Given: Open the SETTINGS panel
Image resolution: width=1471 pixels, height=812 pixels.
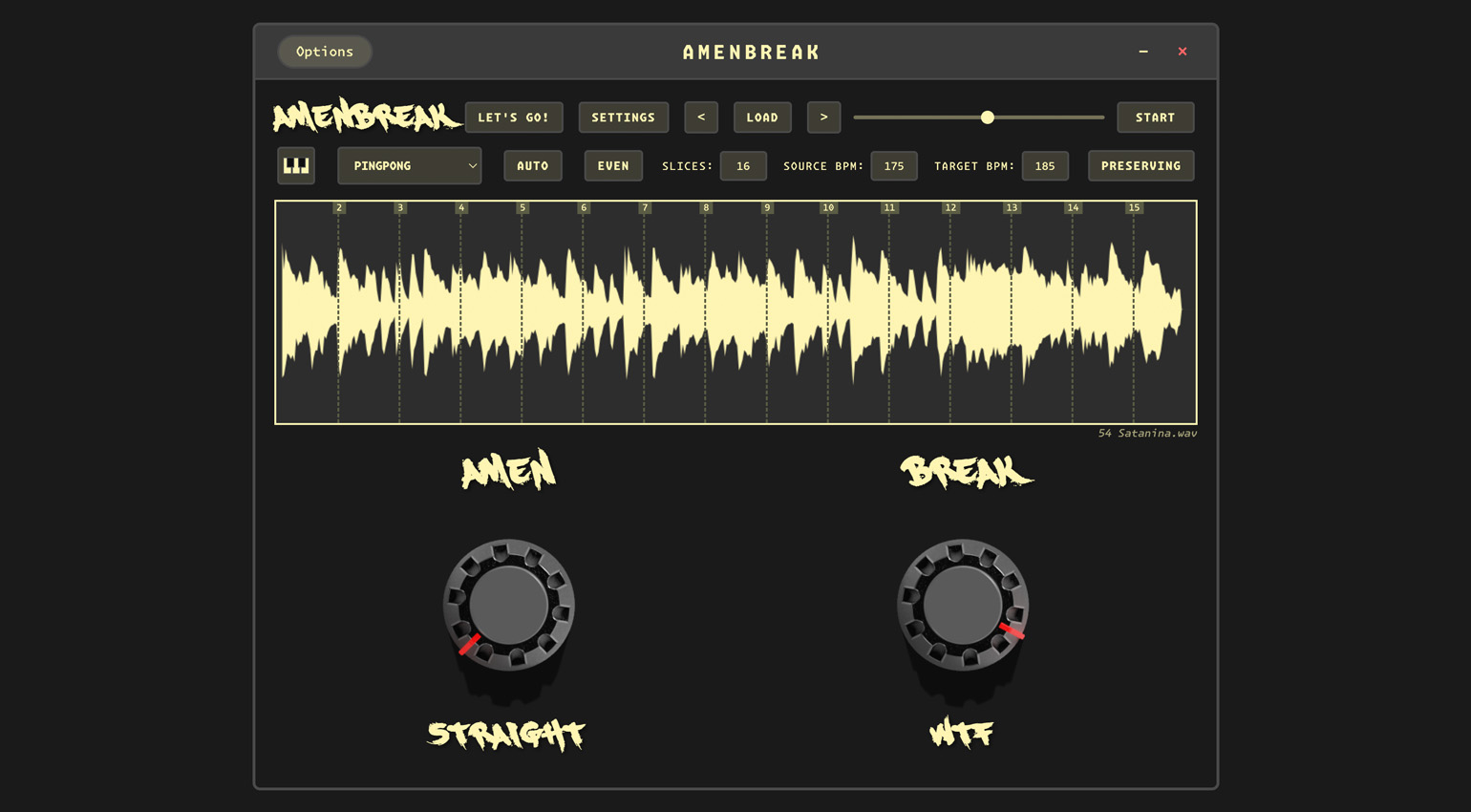Looking at the screenshot, I should (x=623, y=118).
